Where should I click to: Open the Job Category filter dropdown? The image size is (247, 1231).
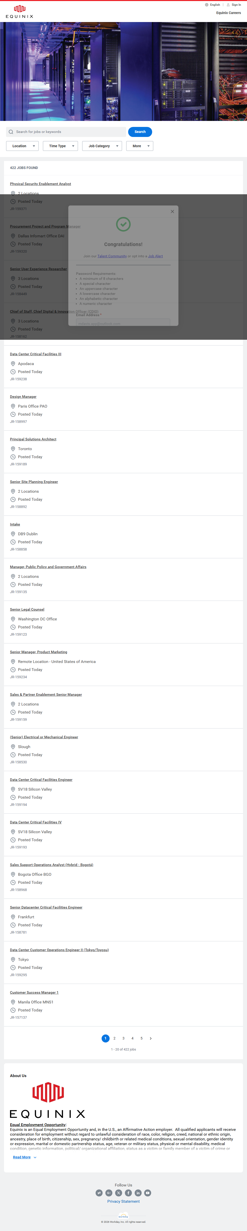coord(102,146)
